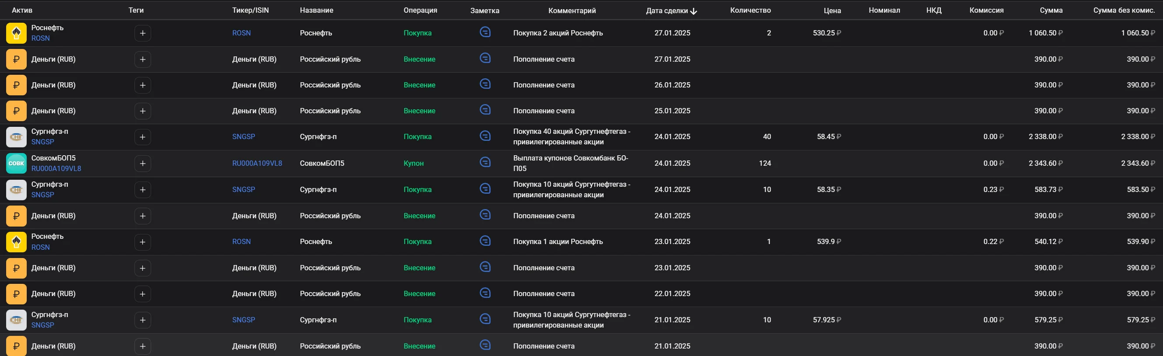
Task: Click the 2 343.60 ₽ amount in the Сумма column
Action: 1045,163
